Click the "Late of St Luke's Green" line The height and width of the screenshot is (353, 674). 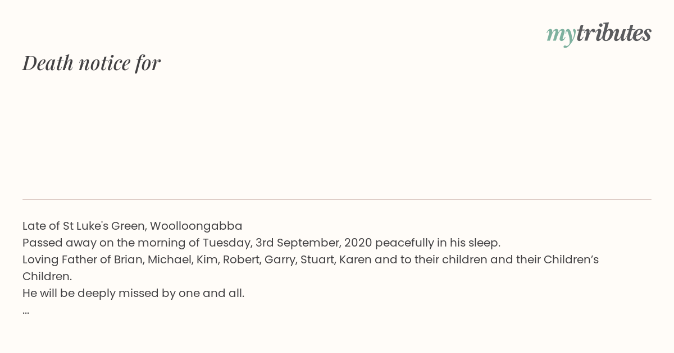click(x=133, y=226)
